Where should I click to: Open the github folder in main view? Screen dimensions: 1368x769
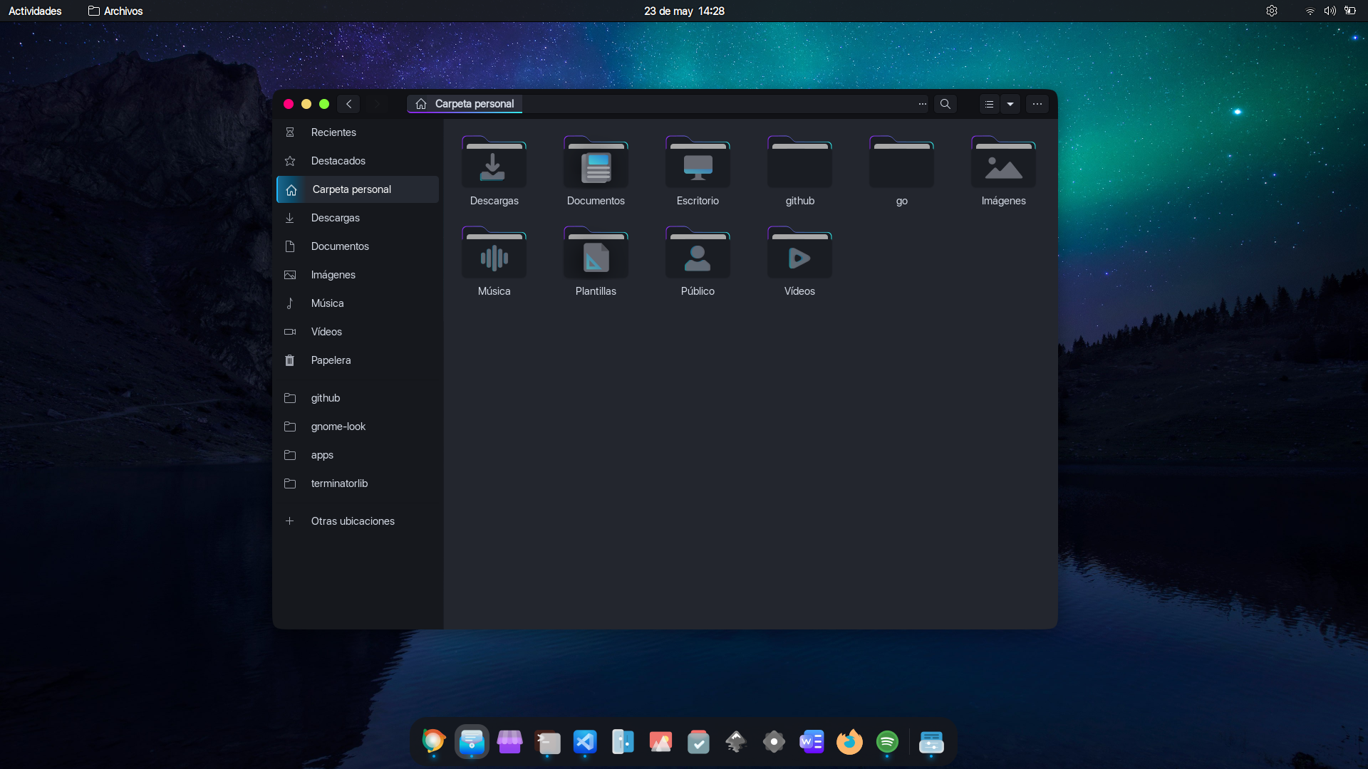(799, 162)
